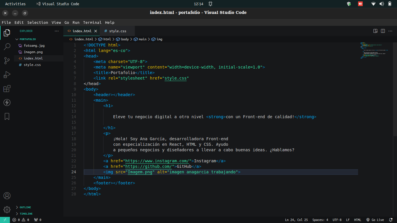Change end of line sequence LF
This screenshot has height=223, width=397.
click(348, 220)
